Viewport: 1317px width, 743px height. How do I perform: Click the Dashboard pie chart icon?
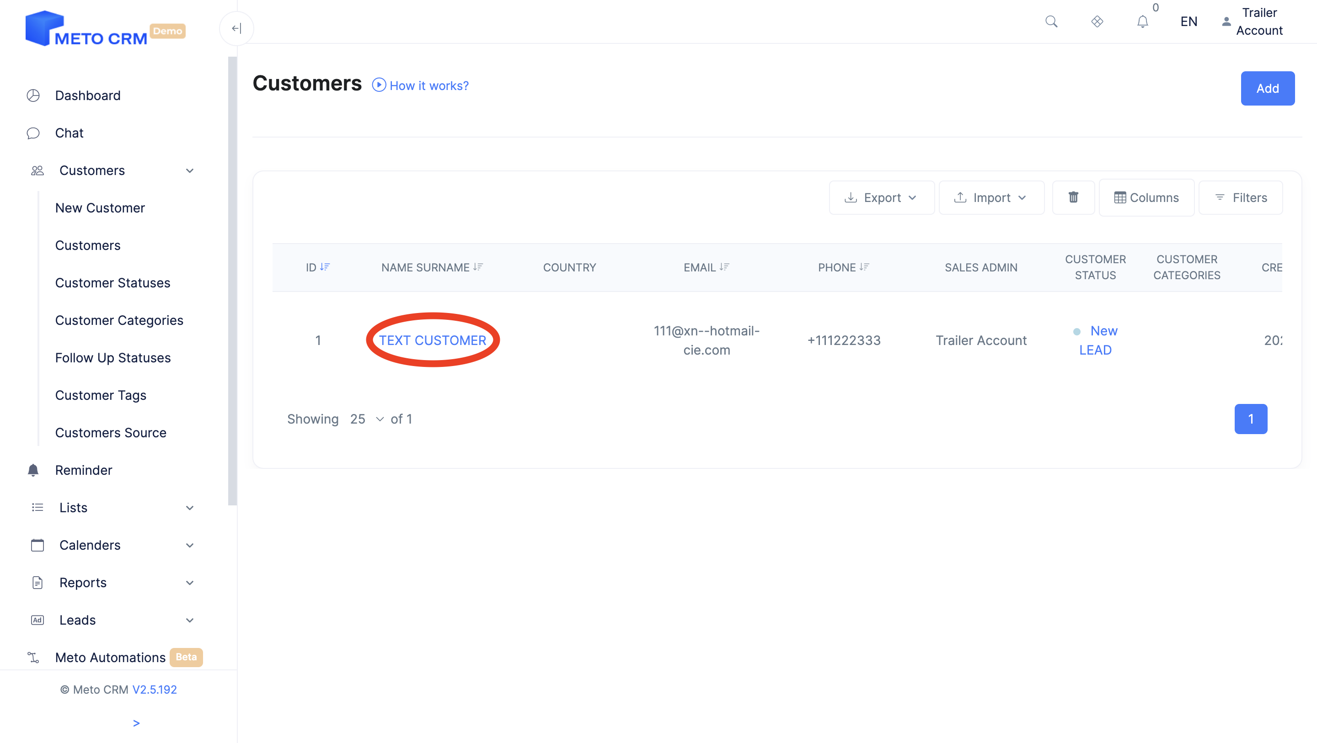coord(33,96)
